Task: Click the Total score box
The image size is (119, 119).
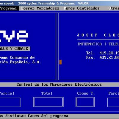Action: pos(48,102)
